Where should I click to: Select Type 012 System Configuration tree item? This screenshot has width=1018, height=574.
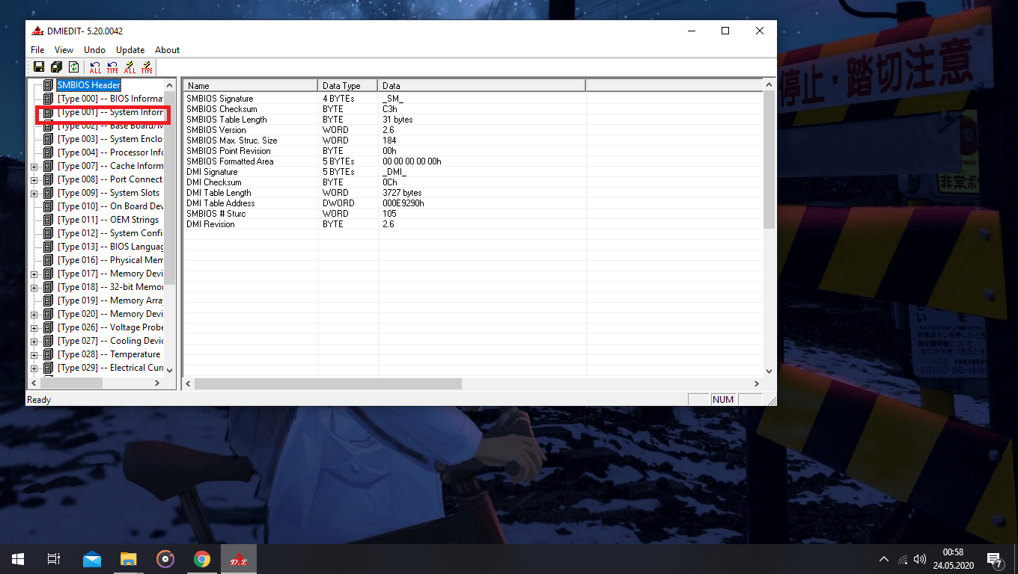110,233
